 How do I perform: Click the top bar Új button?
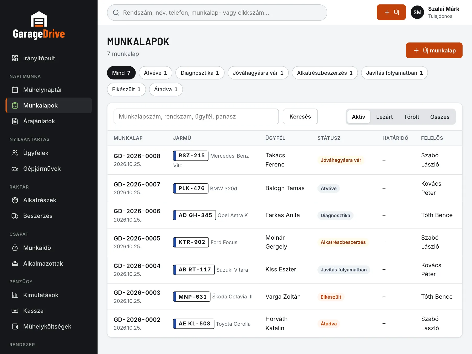pos(391,12)
